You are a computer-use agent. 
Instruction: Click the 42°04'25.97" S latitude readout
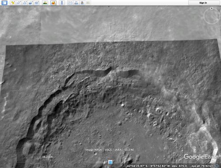pyautogui.click(x=137, y=166)
